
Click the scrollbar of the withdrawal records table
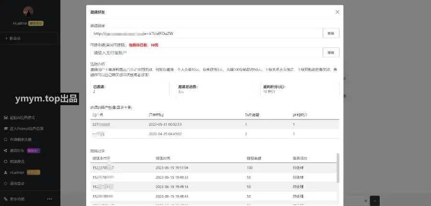338,168
